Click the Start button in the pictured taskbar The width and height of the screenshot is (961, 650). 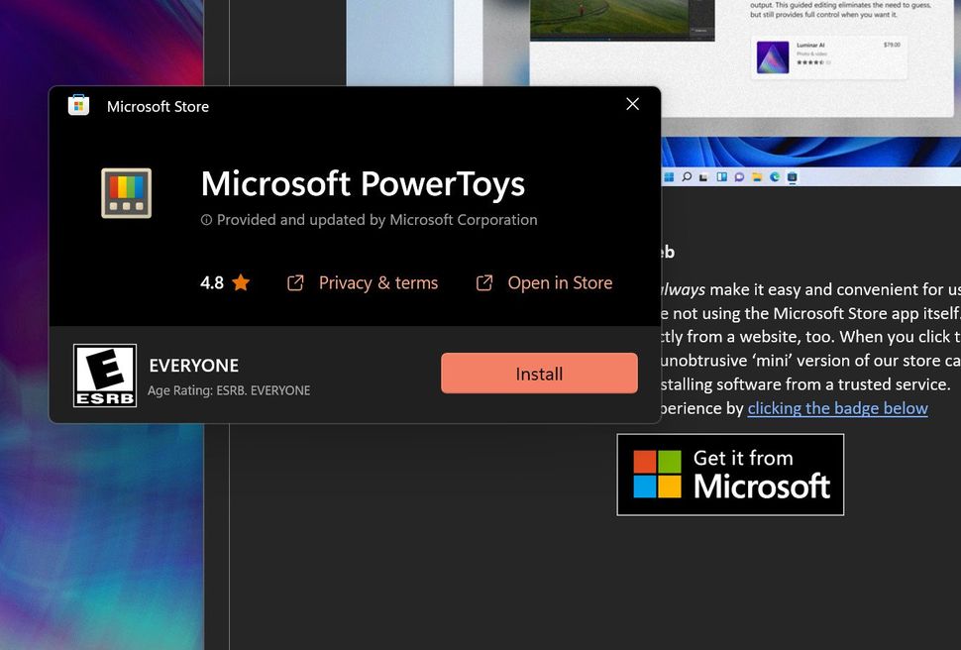(669, 176)
